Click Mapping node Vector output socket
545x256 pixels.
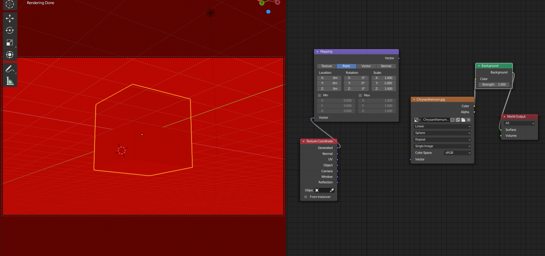pyautogui.click(x=399, y=58)
